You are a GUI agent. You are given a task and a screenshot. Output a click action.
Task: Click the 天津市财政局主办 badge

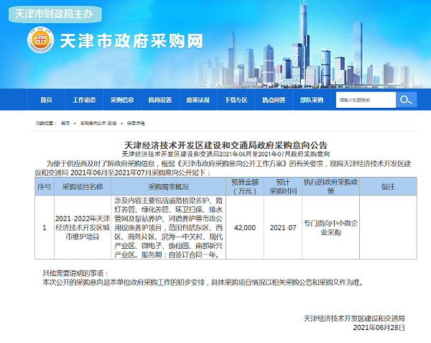[x=55, y=14]
